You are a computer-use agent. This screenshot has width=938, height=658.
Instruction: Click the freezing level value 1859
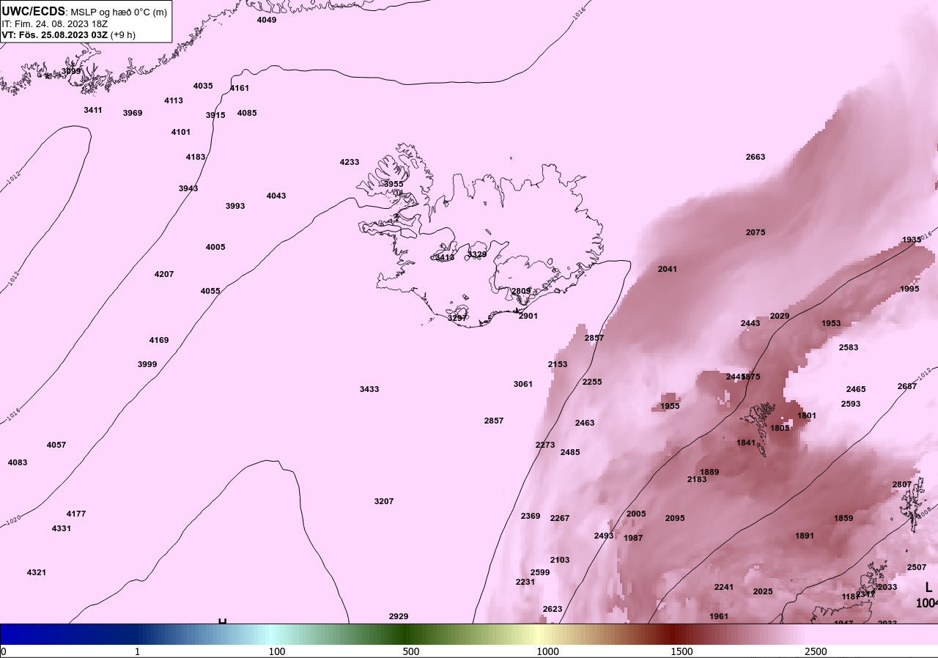coord(843,518)
